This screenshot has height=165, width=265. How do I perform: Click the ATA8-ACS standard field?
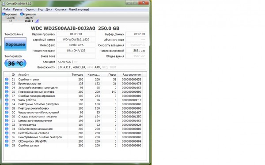click(x=102, y=62)
